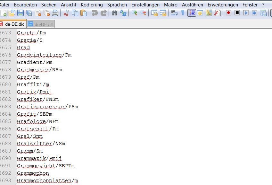Image resolution: width=272 pixels, height=185 pixels.
Task: Click the Gradeinteilung/Pm line
Action: pos(44,55)
